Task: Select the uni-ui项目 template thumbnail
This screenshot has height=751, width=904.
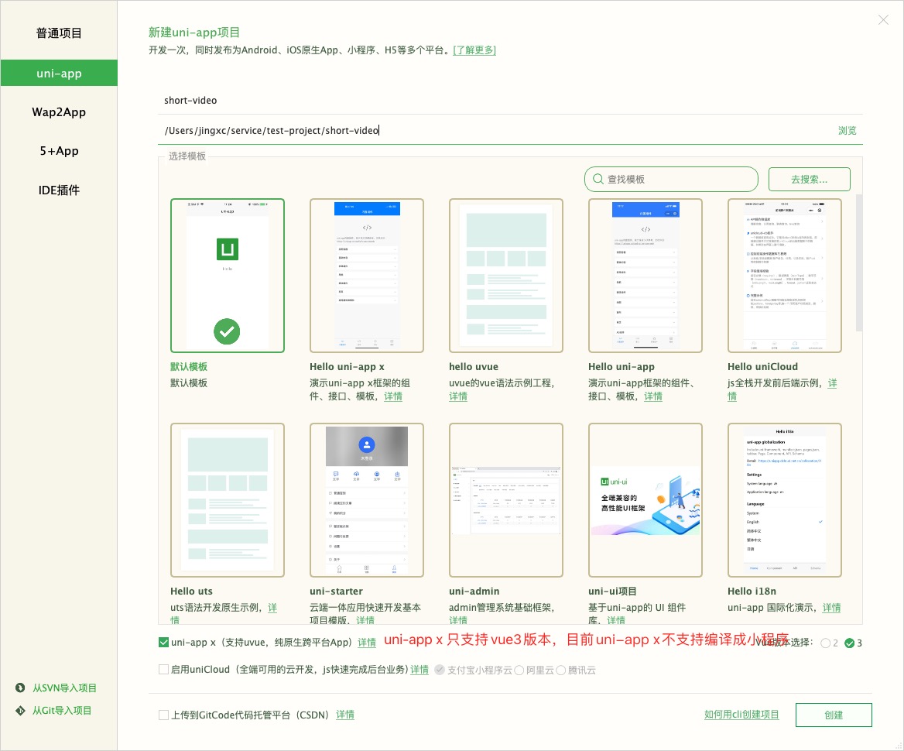Action: point(645,500)
